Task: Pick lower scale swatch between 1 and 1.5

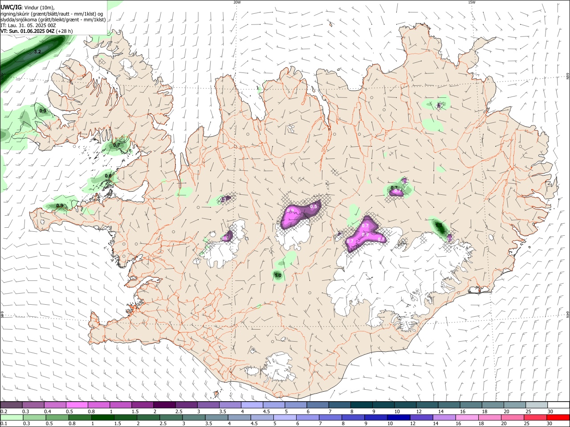Action: (x=102, y=418)
